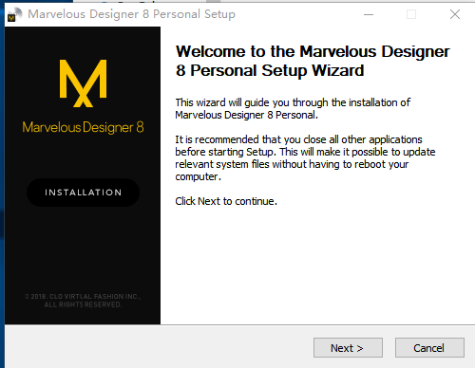Click the 'This wizard will guide you' paragraph
The width and height of the screenshot is (475, 368).
(x=293, y=108)
